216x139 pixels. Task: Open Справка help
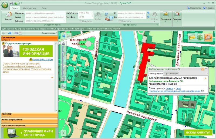click(209, 8)
